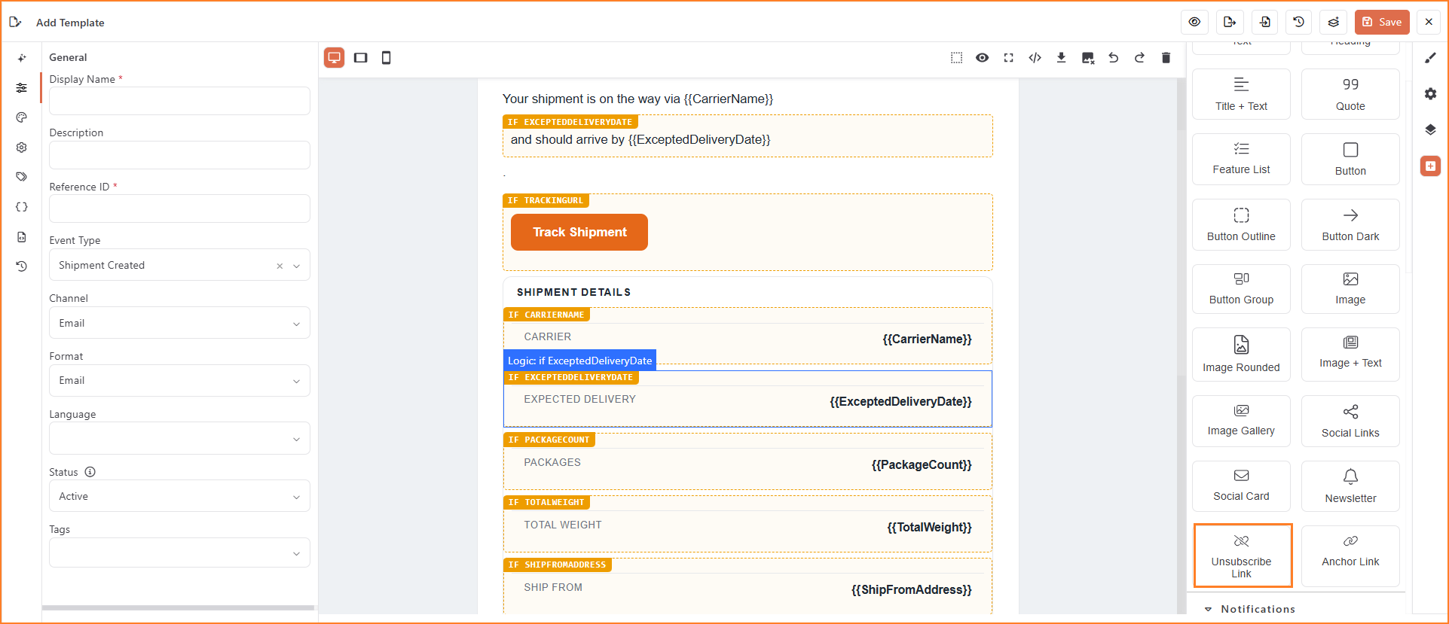The image size is (1449, 624).
Task: Close the Add Template window
Action: point(1429,22)
